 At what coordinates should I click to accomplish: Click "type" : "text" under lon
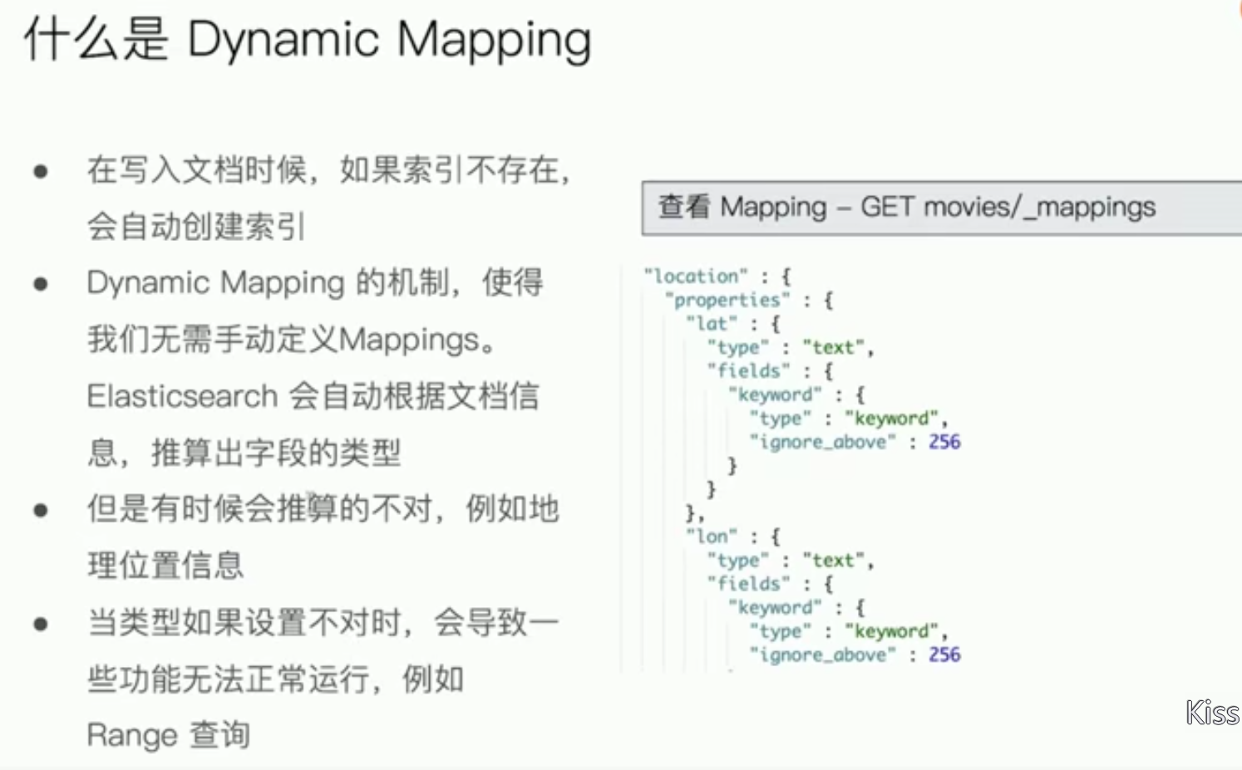pyautogui.click(x=790, y=561)
